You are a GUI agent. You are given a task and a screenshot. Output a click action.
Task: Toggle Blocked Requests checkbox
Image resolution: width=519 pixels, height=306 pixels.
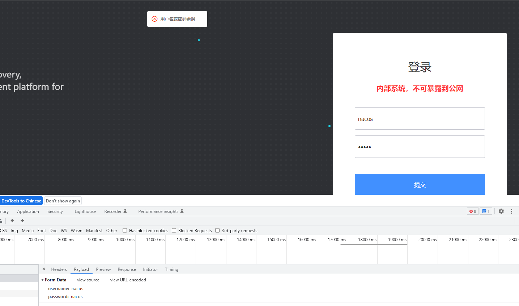pos(174,230)
